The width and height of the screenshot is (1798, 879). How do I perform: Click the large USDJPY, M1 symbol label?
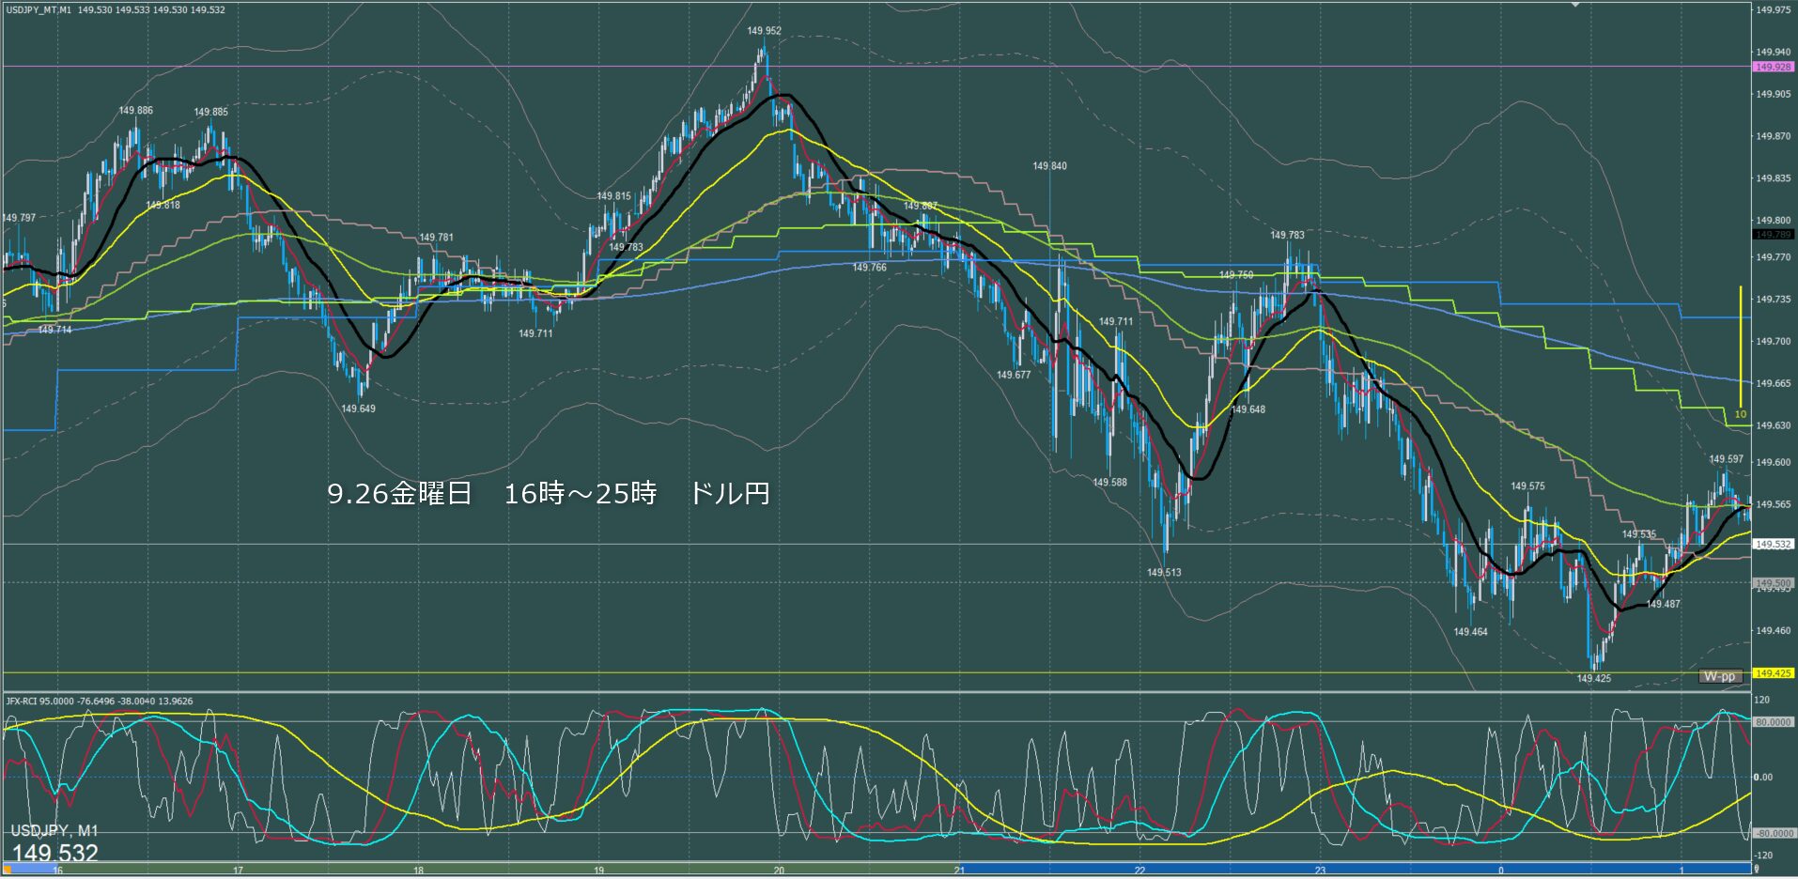54,831
